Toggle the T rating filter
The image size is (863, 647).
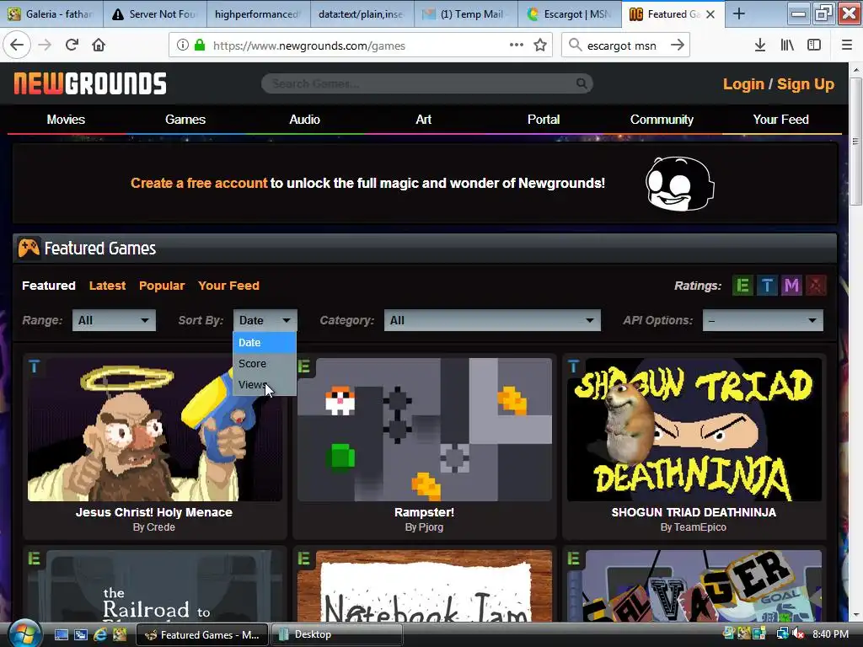[x=767, y=286]
